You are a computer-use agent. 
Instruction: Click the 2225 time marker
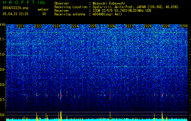tap(93, 26)
